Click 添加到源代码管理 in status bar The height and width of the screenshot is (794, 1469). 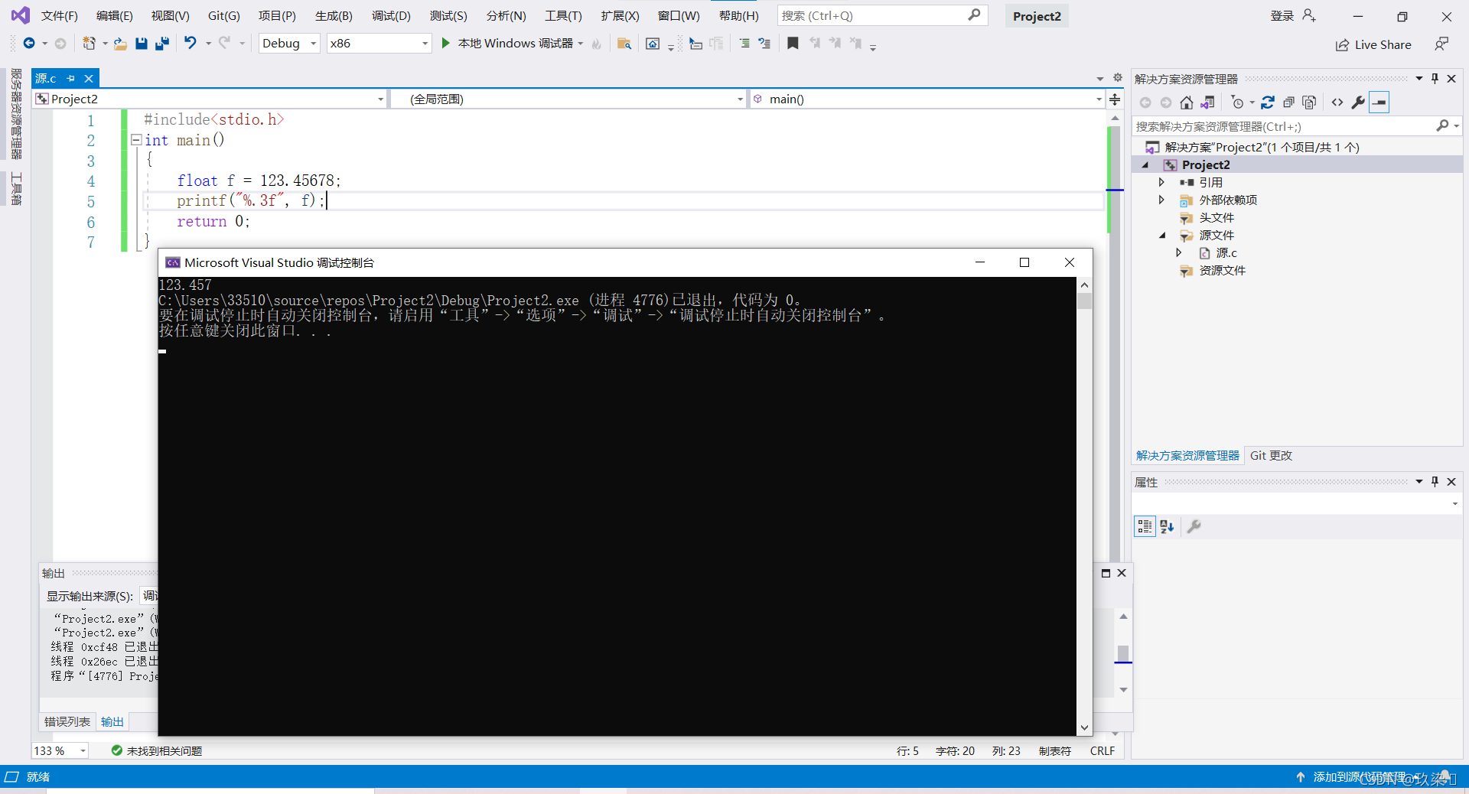click(1359, 776)
